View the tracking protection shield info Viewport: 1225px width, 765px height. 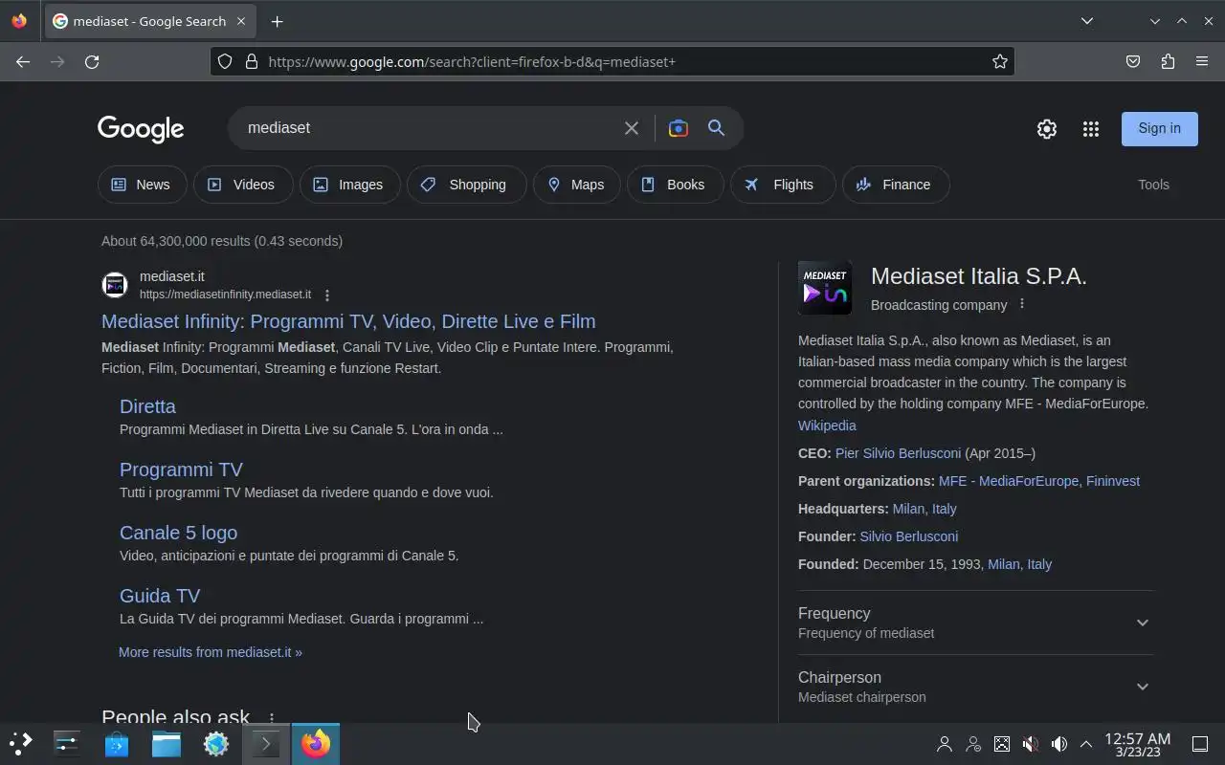(225, 61)
